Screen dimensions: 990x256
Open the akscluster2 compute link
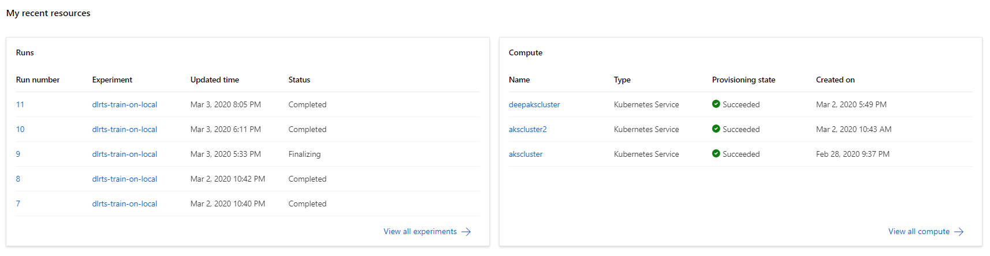(x=527, y=129)
